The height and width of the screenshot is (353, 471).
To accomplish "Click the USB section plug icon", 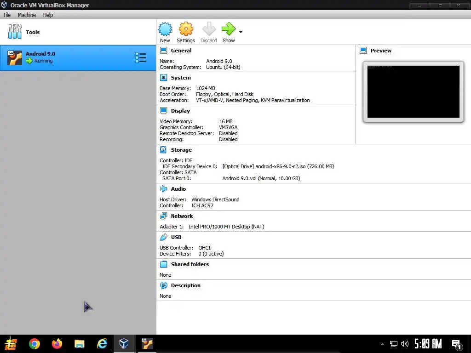I will [x=163, y=237].
